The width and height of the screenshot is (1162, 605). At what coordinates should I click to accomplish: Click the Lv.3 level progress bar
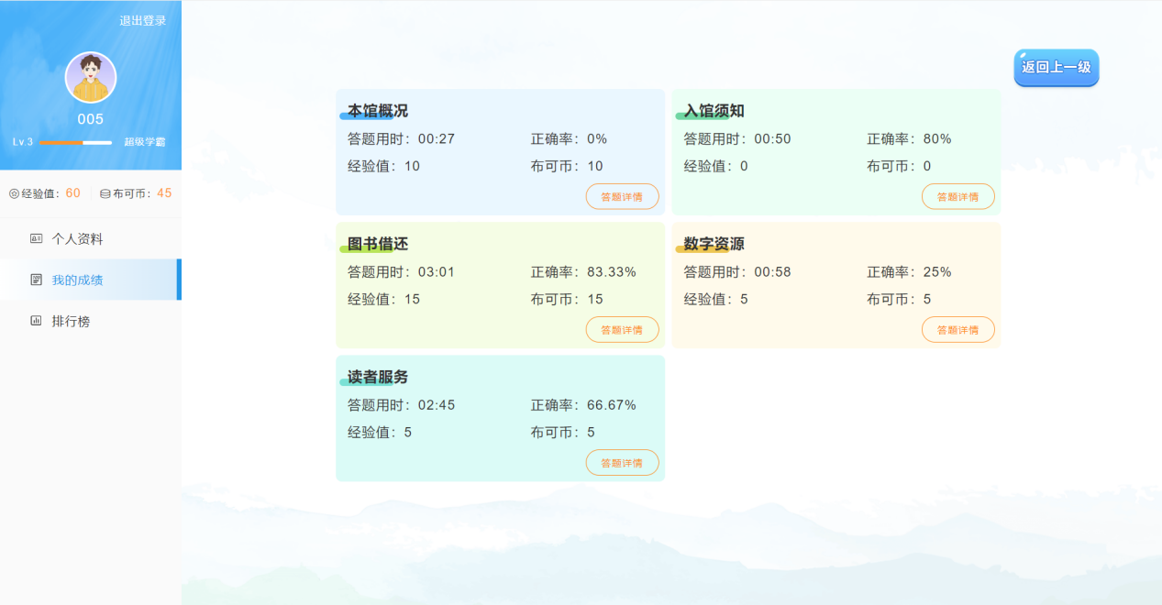[75, 143]
